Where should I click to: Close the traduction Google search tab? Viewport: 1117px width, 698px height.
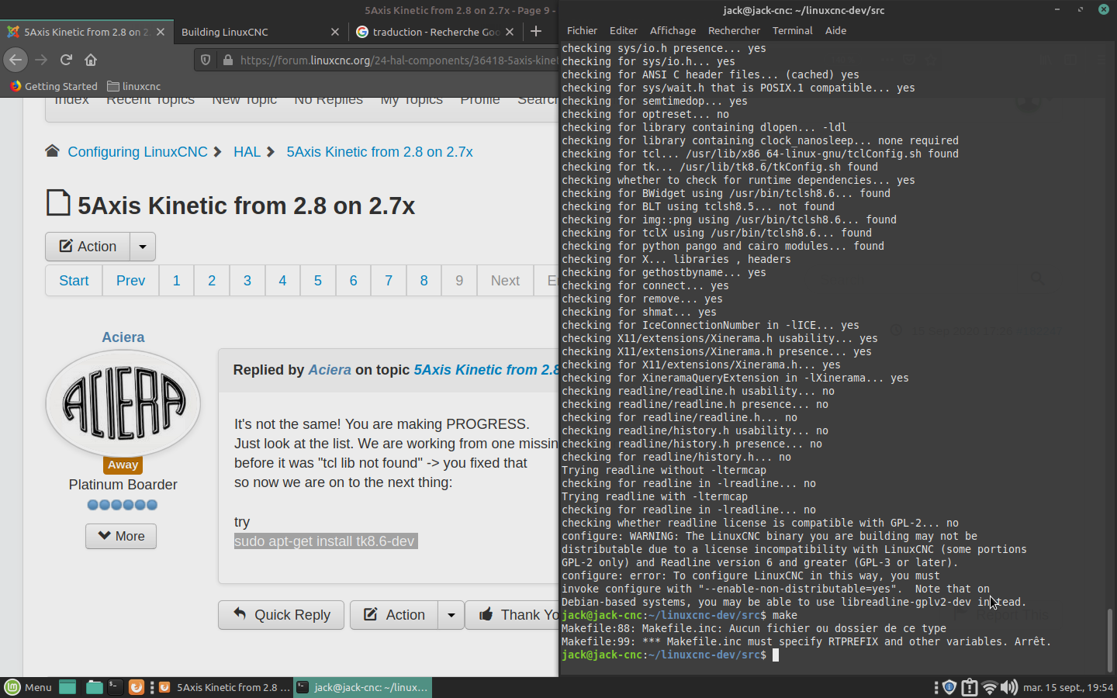click(510, 32)
